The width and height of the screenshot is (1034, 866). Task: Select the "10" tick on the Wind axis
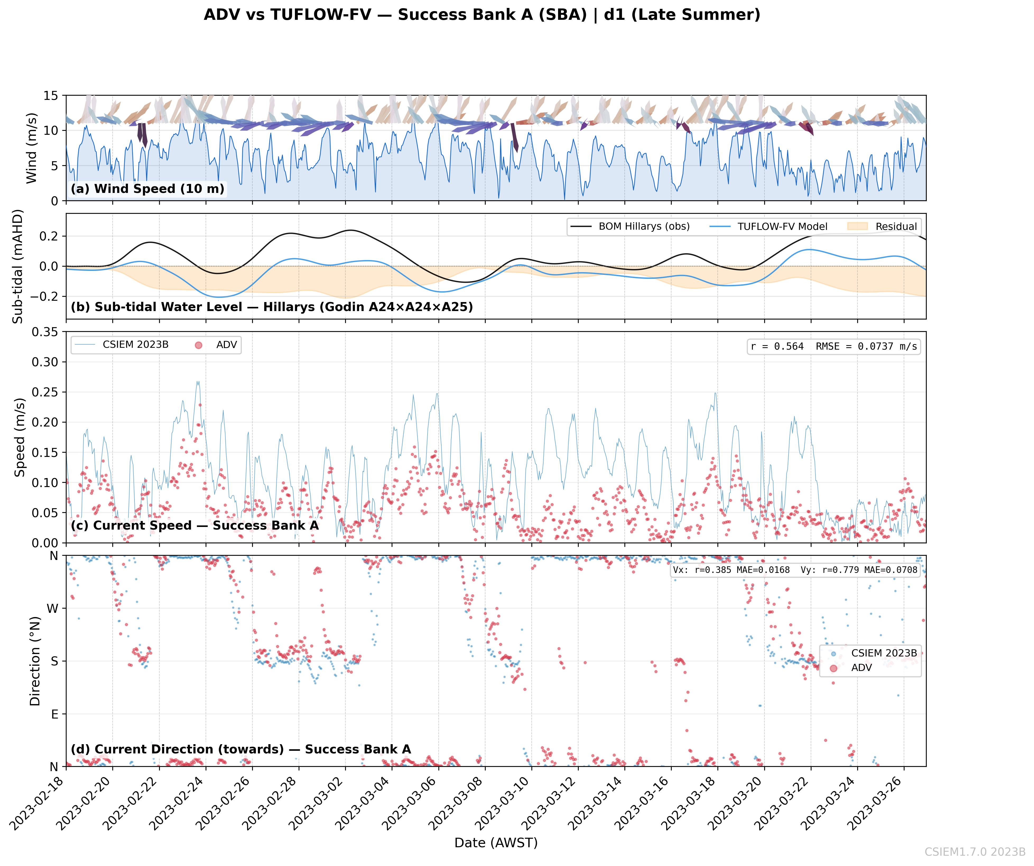(51, 131)
